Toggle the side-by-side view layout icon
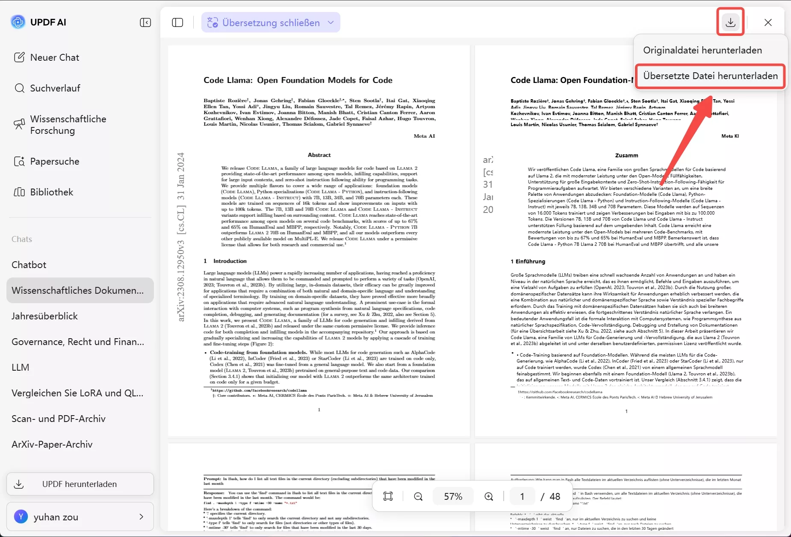The width and height of the screenshot is (791, 537). 177,22
